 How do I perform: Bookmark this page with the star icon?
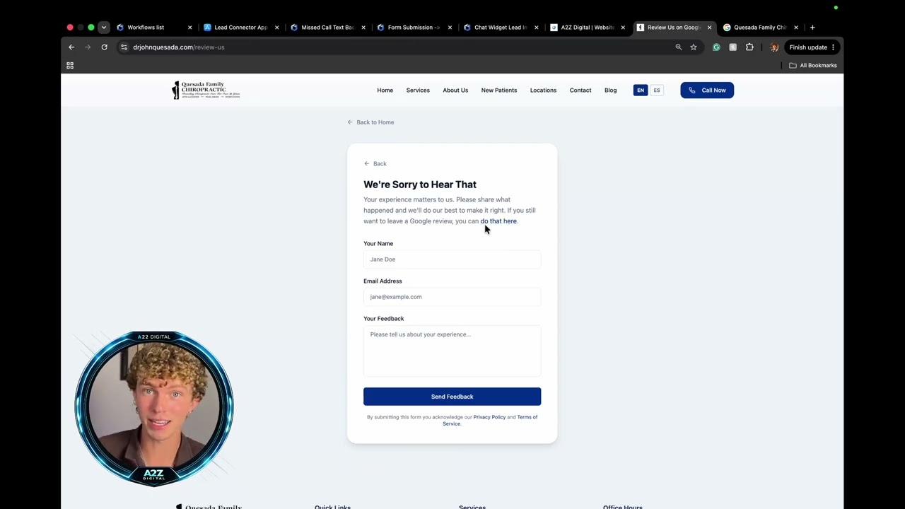click(x=694, y=47)
